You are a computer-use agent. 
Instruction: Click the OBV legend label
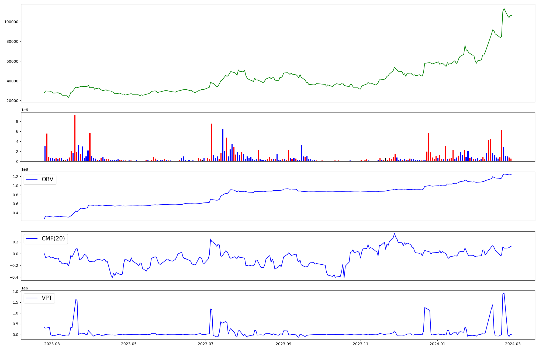click(47, 179)
